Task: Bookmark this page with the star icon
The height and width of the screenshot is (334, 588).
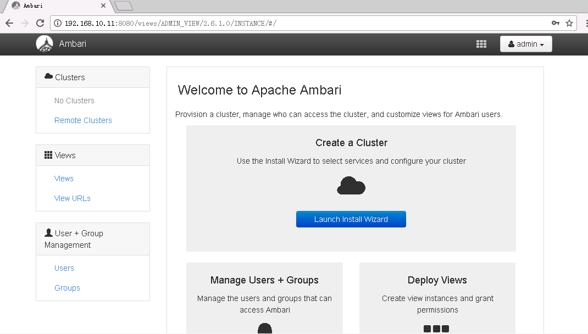Action: tap(569, 23)
